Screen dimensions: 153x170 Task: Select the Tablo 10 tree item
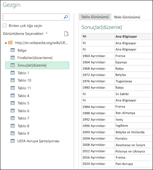click(x=24, y=80)
